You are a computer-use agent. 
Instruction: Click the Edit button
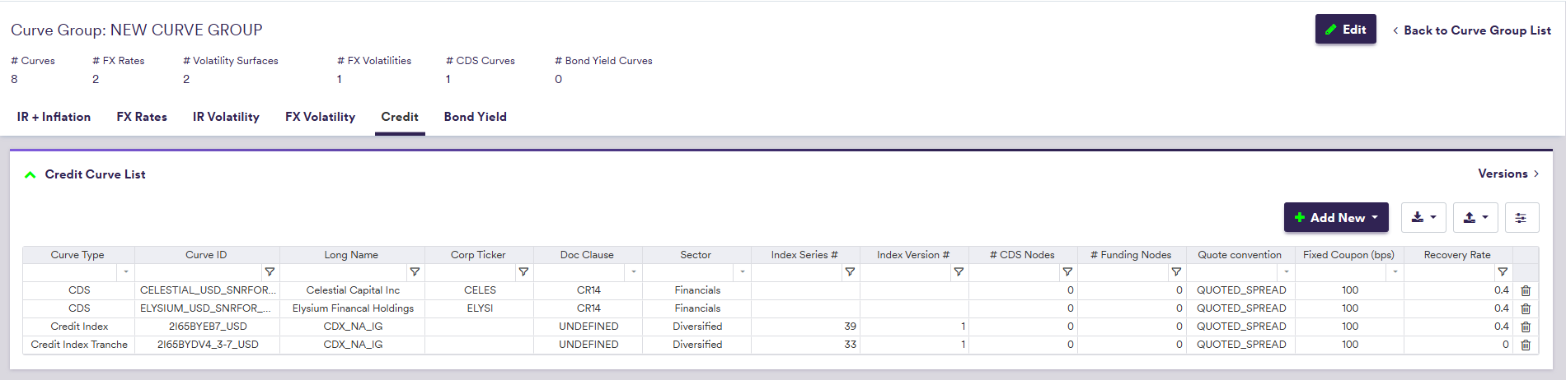(1345, 30)
